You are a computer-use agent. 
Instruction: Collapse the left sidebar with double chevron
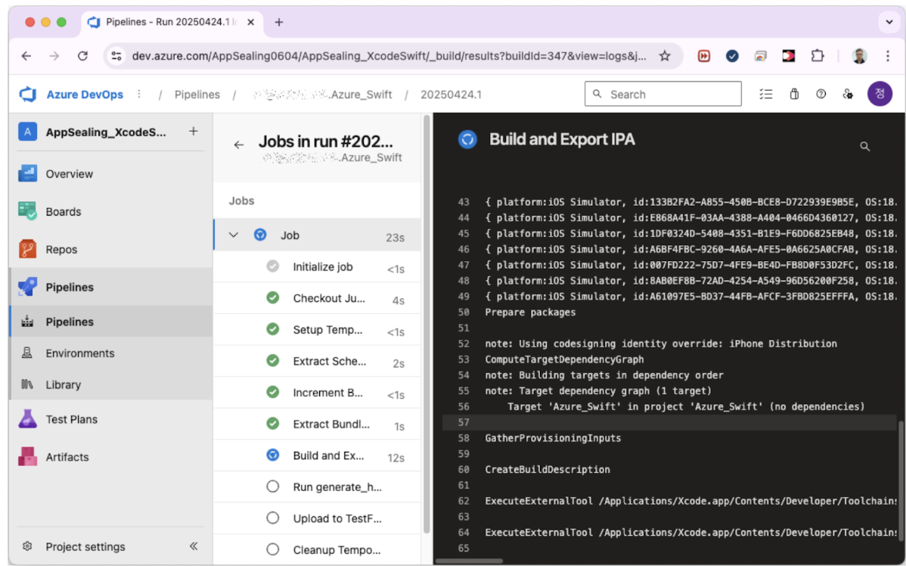click(x=194, y=546)
